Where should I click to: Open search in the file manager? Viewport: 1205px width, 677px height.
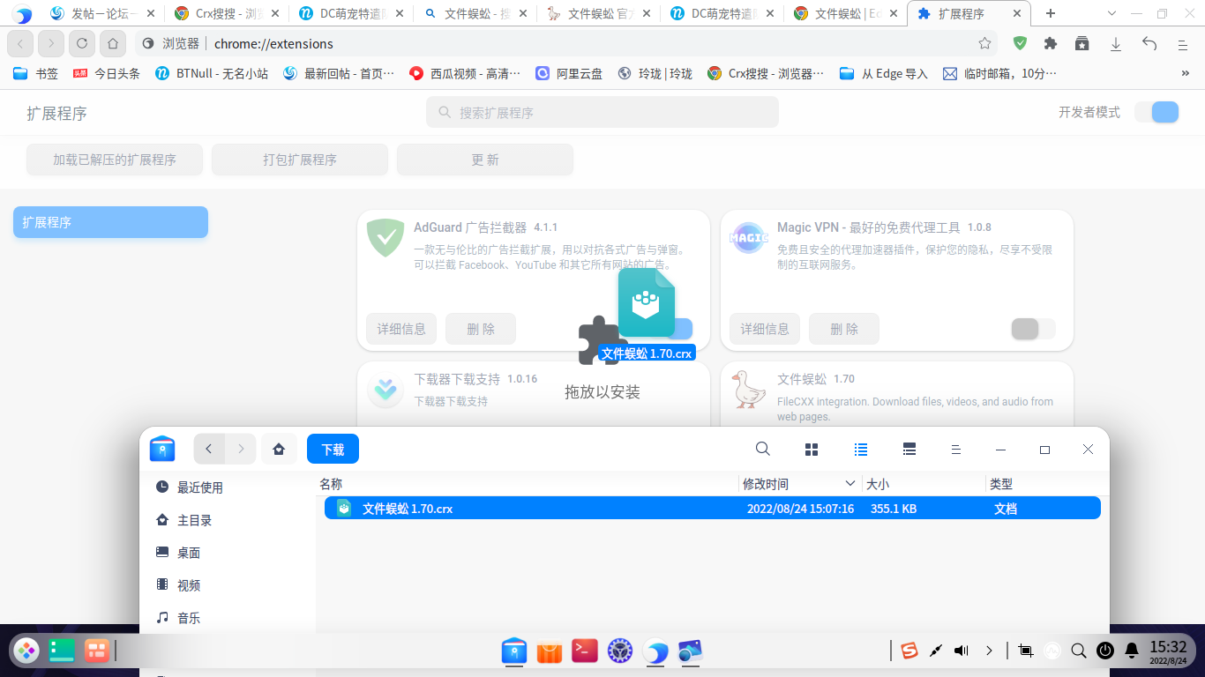(x=762, y=449)
